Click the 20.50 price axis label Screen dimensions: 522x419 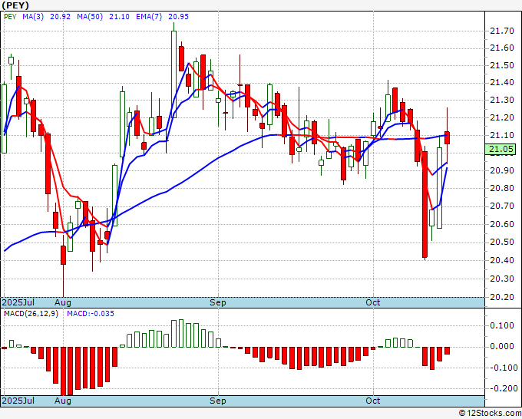point(502,242)
